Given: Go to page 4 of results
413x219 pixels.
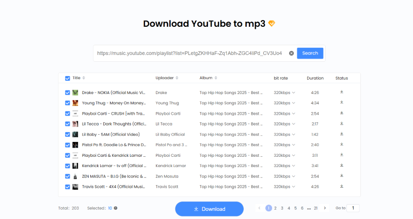Looking at the screenshot, I should pos(289,208).
